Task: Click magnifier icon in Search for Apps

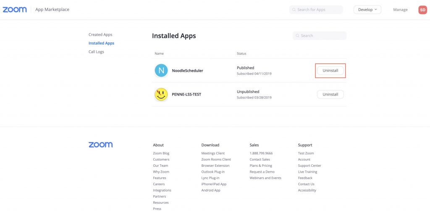Action: click(x=294, y=10)
